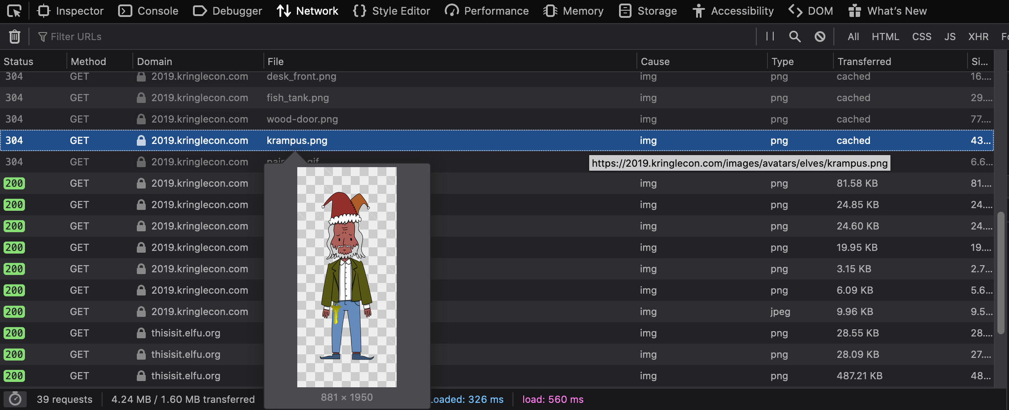Select the wood-door.png request row
Viewport: 1009px width, 410px height.
(x=497, y=119)
